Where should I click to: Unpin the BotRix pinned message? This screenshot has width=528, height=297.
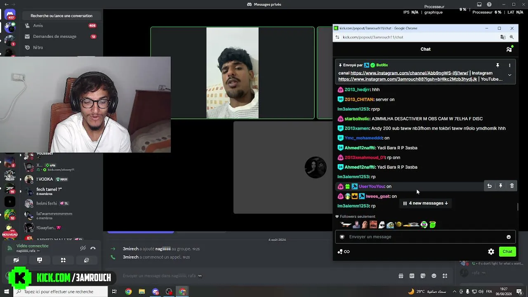(x=497, y=65)
